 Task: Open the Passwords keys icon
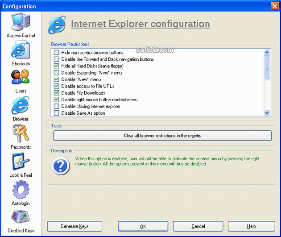coord(21,133)
